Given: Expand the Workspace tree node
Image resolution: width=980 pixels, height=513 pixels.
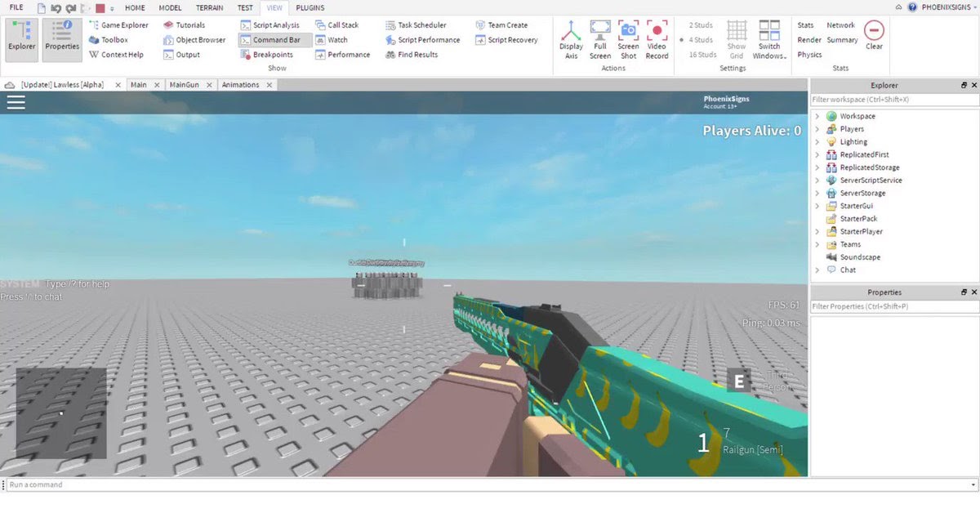Looking at the screenshot, I should click(817, 116).
